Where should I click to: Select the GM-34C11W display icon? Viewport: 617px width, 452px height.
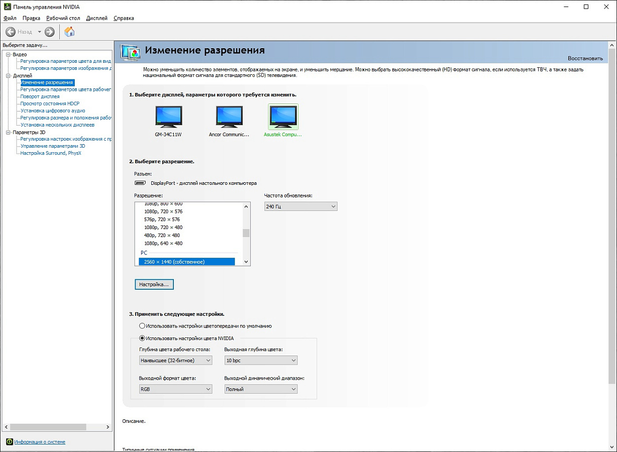click(168, 117)
